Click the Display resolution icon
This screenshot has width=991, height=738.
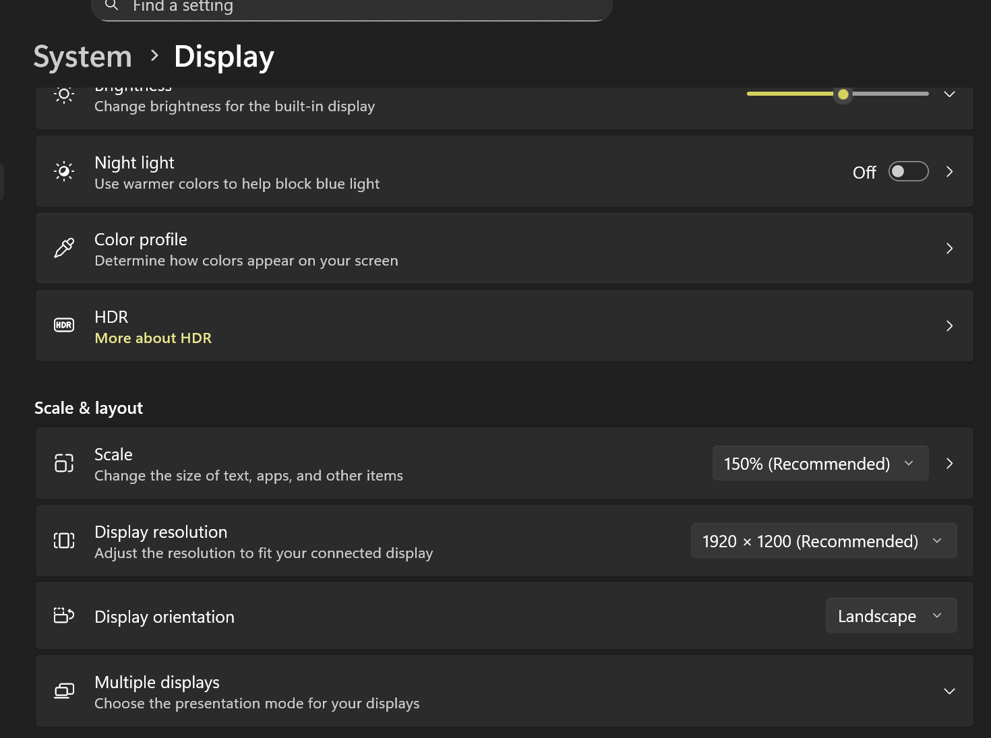tap(64, 541)
